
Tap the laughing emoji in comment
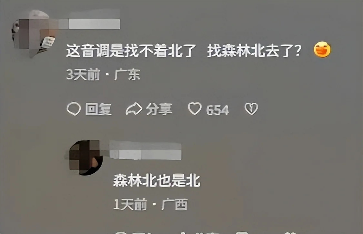click(x=322, y=50)
